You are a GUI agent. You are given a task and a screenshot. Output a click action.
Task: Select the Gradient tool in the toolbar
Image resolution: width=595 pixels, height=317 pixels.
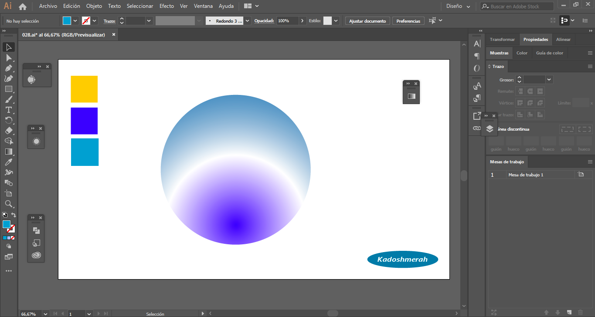click(9, 152)
